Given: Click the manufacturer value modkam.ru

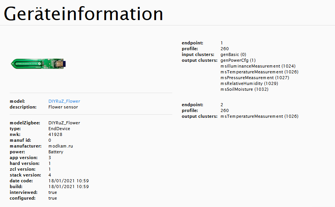Looking at the screenshot, I should tap(61, 146).
